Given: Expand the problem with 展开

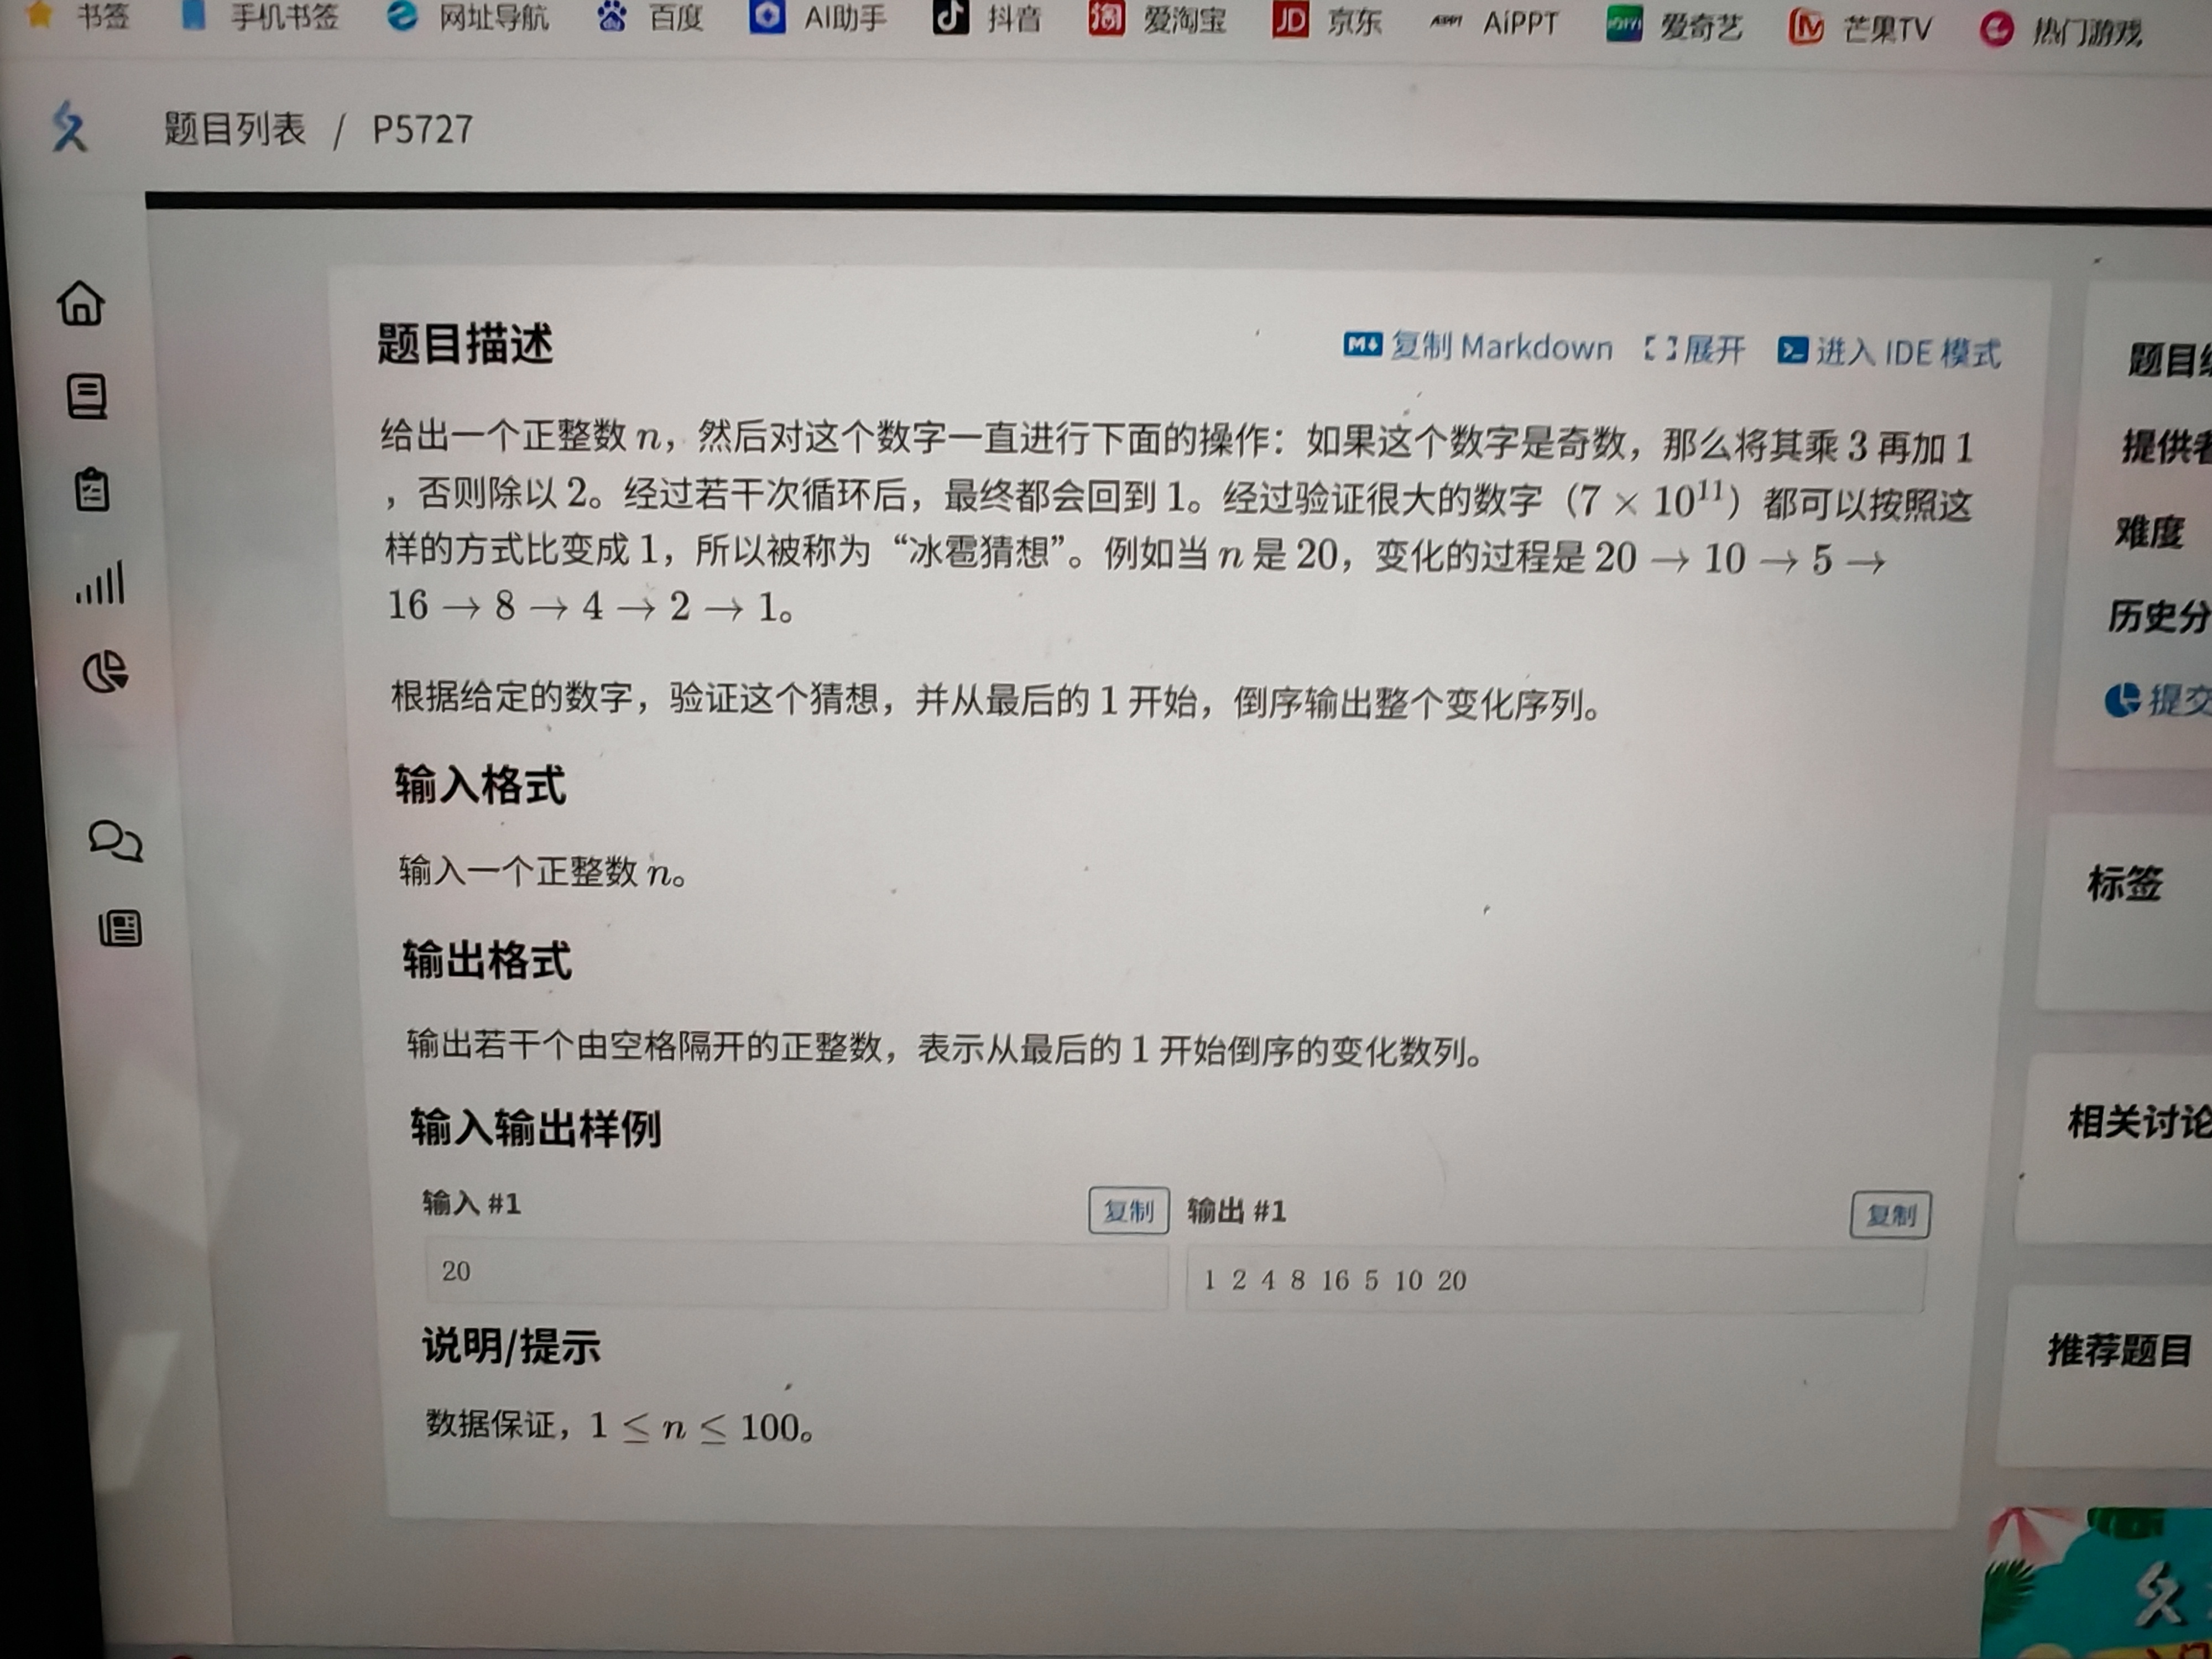Looking at the screenshot, I should 1695,349.
